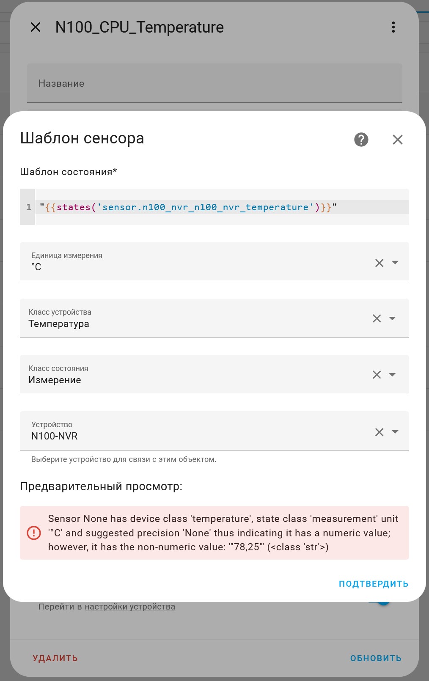
Task: Expand the unit of measurement dropdown
Action: [395, 263]
